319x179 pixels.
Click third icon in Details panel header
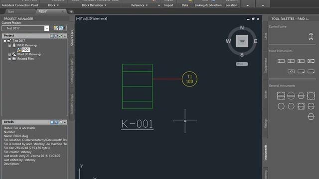point(60,122)
